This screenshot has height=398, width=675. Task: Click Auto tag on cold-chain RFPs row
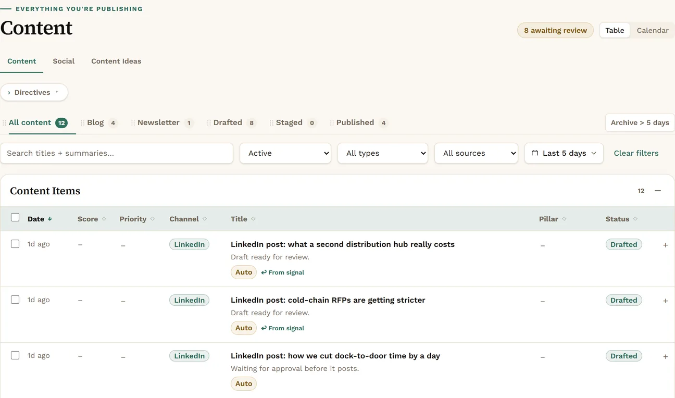click(x=244, y=328)
